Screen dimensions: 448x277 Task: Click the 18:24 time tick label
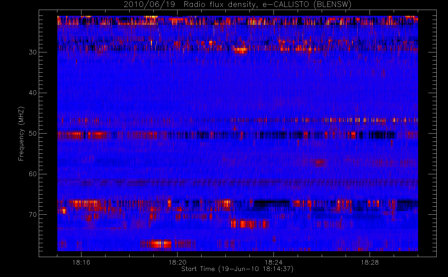pyautogui.click(x=274, y=262)
